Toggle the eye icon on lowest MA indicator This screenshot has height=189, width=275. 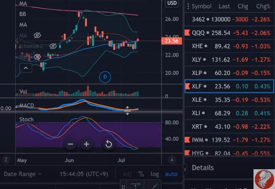point(37,57)
